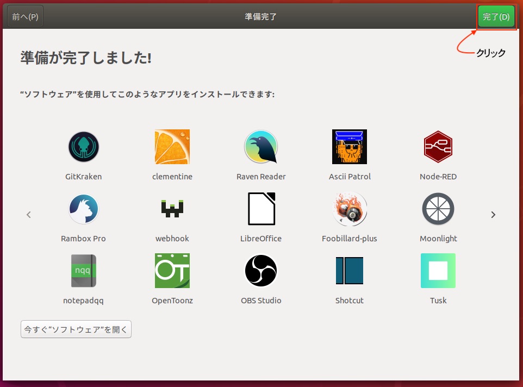Click the Node-RED label text
Viewport: 523px width, 387px height.
coord(438,177)
